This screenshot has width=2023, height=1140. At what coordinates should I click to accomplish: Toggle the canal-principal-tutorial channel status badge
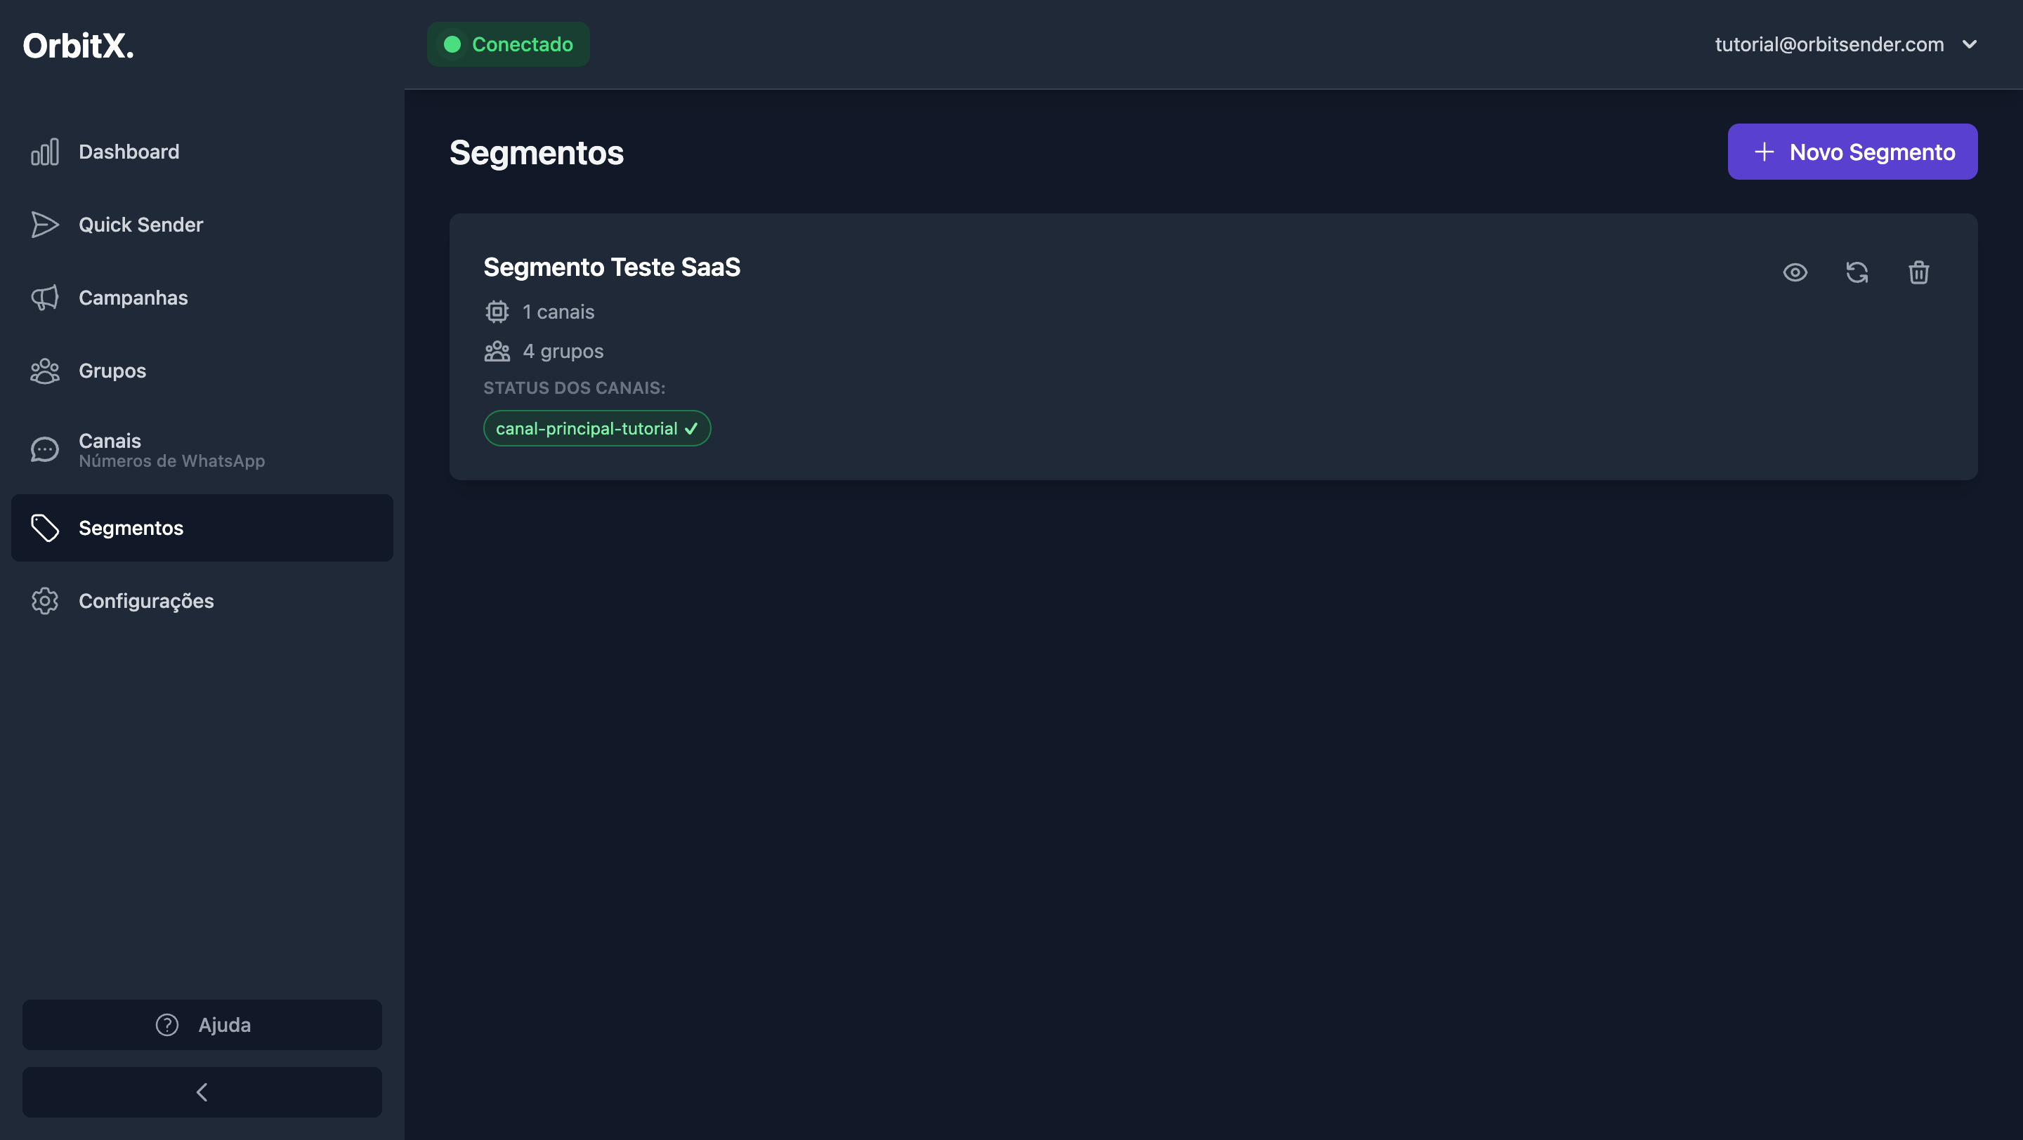pos(596,428)
